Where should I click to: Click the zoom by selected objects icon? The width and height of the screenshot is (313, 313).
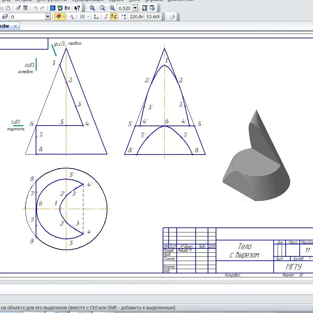(x=102, y=8)
